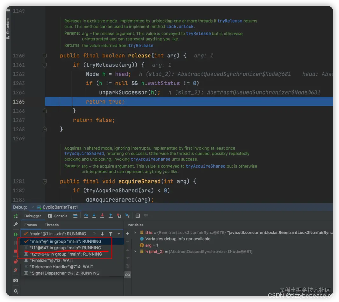Click the Variables panel header
Viewport: 339px width, 302px height.
coord(135,225)
